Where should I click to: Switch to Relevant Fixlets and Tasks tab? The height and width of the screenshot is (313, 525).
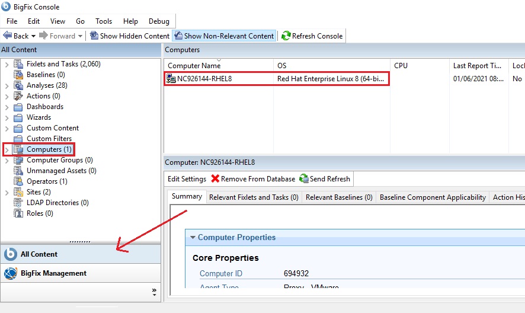(x=254, y=197)
